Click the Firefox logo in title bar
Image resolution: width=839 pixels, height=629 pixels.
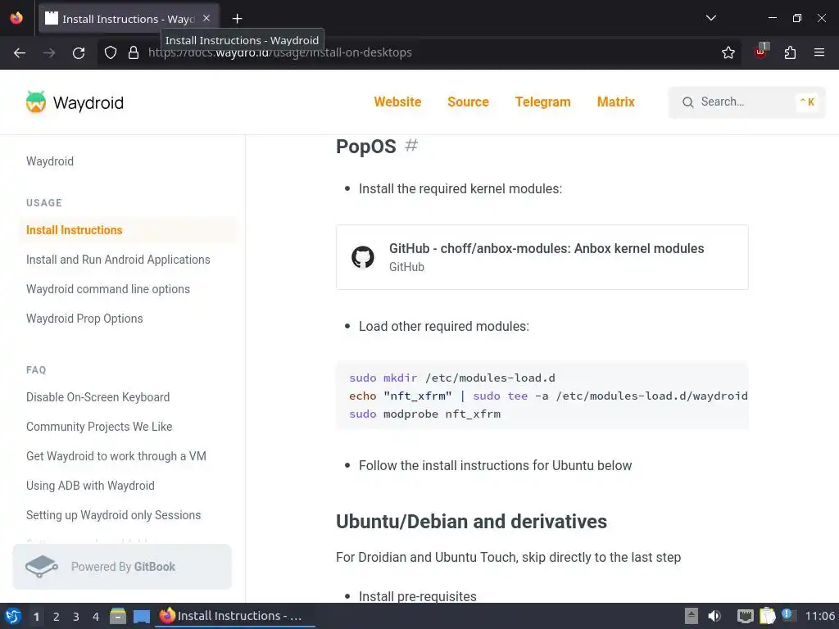pos(16,18)
